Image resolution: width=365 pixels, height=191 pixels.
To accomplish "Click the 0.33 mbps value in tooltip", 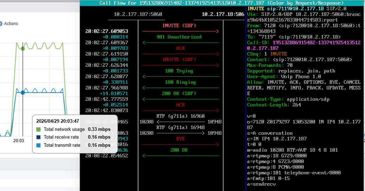I will coord(99,129).
